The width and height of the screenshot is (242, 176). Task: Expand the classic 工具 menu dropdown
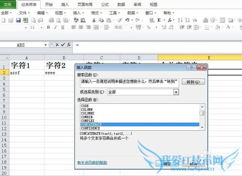115,13
